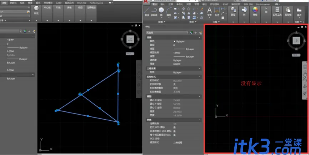Viewport: 309px width, 155px height.
Task: Click the 23.9133 height value
Action: [177, 112]
